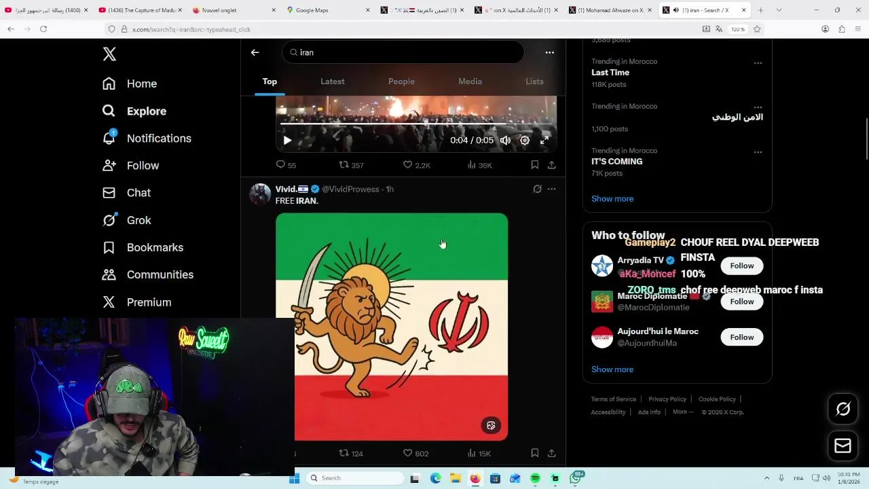Bookmark this page with star icon
Image resolution: width=869 pixels, height=489 pixels.
[757, 29]
